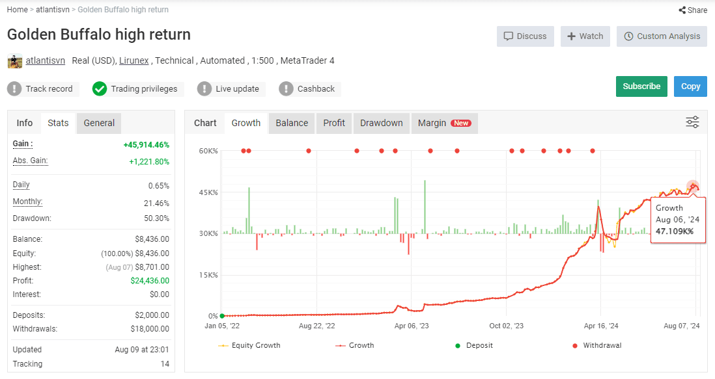The width and height of the screenshot is (715, 379).
Task: Click the Live update warning icon
Action: click(x=204, y=88)
